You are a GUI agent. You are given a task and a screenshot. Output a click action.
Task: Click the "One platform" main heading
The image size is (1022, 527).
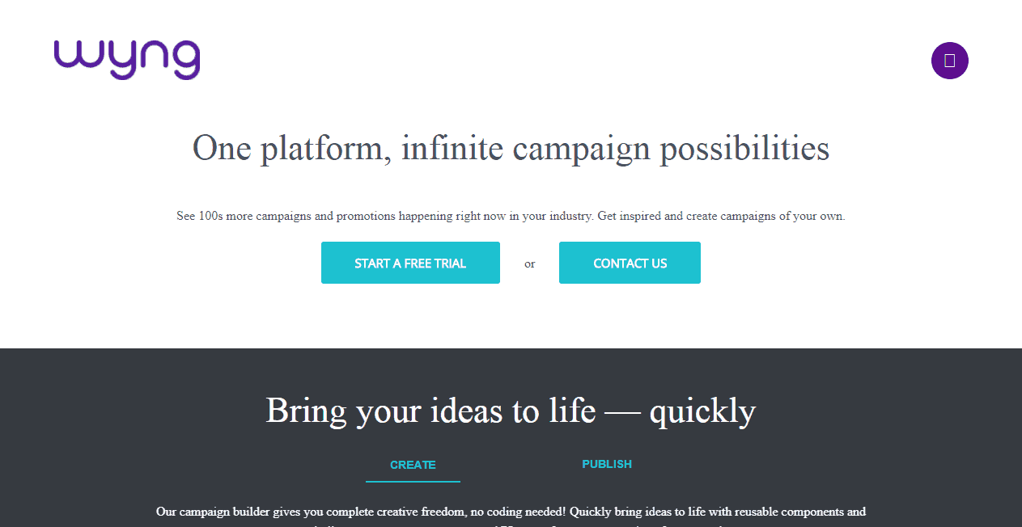click(x=511, y=149)
